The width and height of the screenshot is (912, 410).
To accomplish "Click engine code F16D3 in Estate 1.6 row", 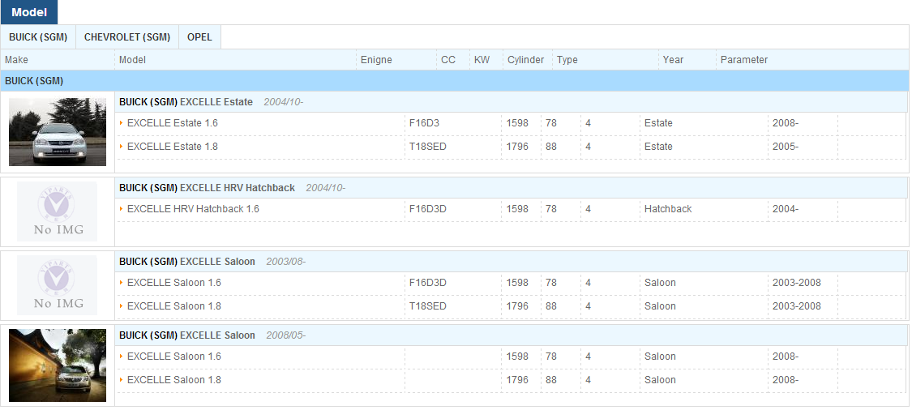I will click(424, 123).
